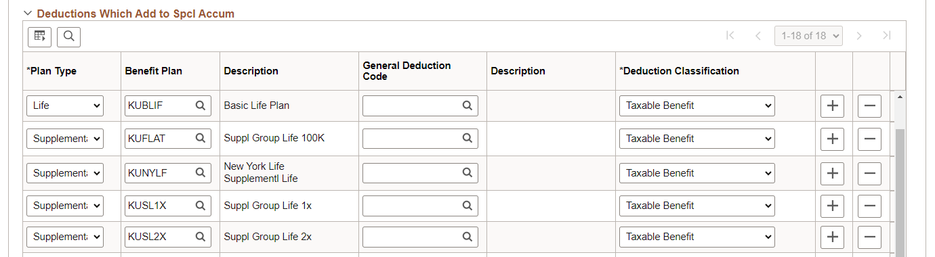
Task: Delete the Suppl Group Life 100K row
Action: 869,139
